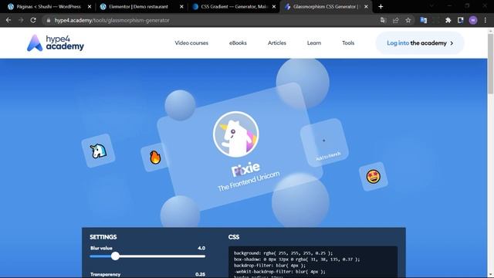Image resolution: width=494 pixels, height=278 pixels.
Task: Click the SETTINGS panel heading
Action: pos(103,237)
